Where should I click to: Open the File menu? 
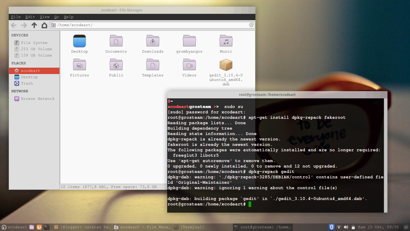[x=16, y=17]
